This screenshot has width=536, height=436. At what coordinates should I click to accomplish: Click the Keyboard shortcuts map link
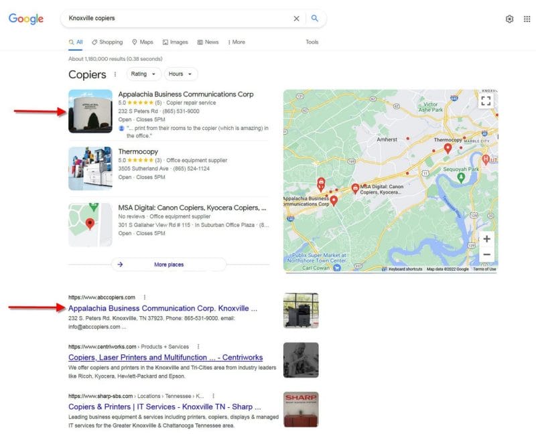(405, 269)
